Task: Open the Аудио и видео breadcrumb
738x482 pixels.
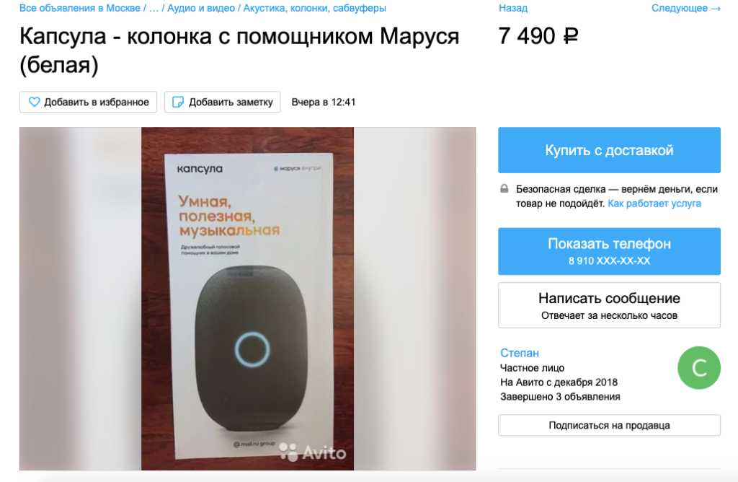Action: pos(201,8)
